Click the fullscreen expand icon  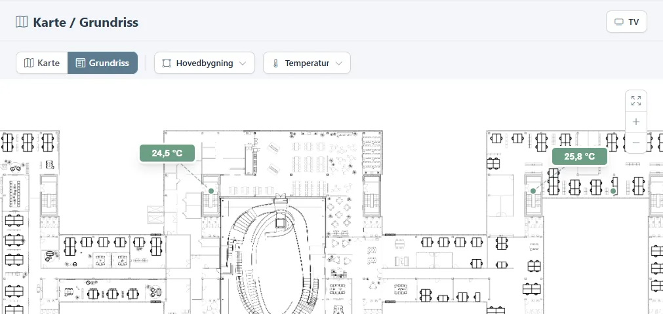click(x=636, y=101)
